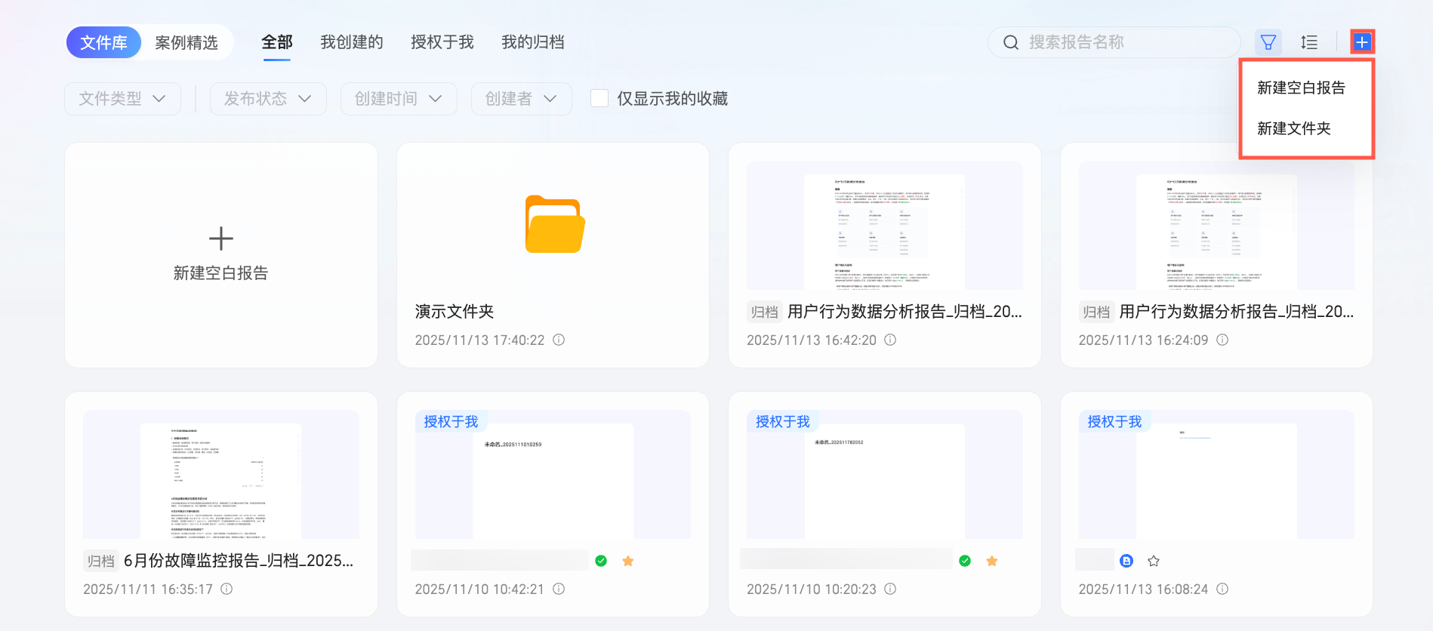Click 归档 tag on 6月份故障监控报告 card
Image resolution: width=1433 pixels, height=631 pixels.
click(x=101, y=561)
